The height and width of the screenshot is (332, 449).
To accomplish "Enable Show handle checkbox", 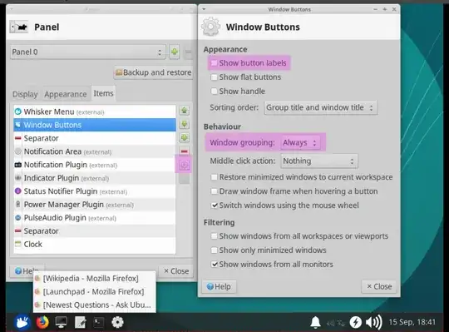I will click(215, 92).
